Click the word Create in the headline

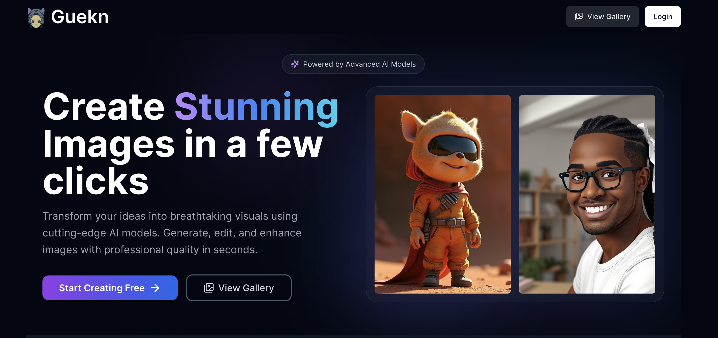click(x=104, y=107)
